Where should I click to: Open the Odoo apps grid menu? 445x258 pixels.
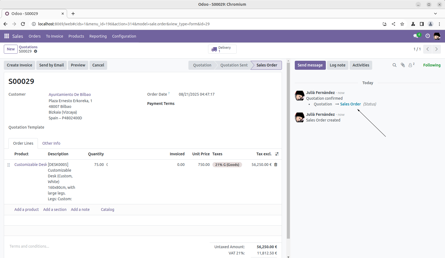[7, 36]
